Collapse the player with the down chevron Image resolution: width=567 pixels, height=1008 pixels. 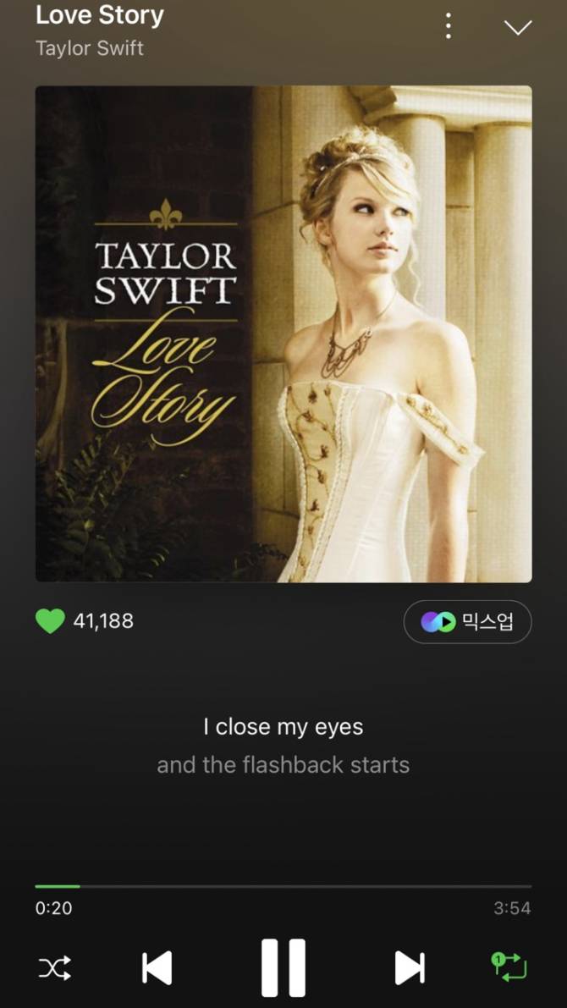tap(518, 27)
